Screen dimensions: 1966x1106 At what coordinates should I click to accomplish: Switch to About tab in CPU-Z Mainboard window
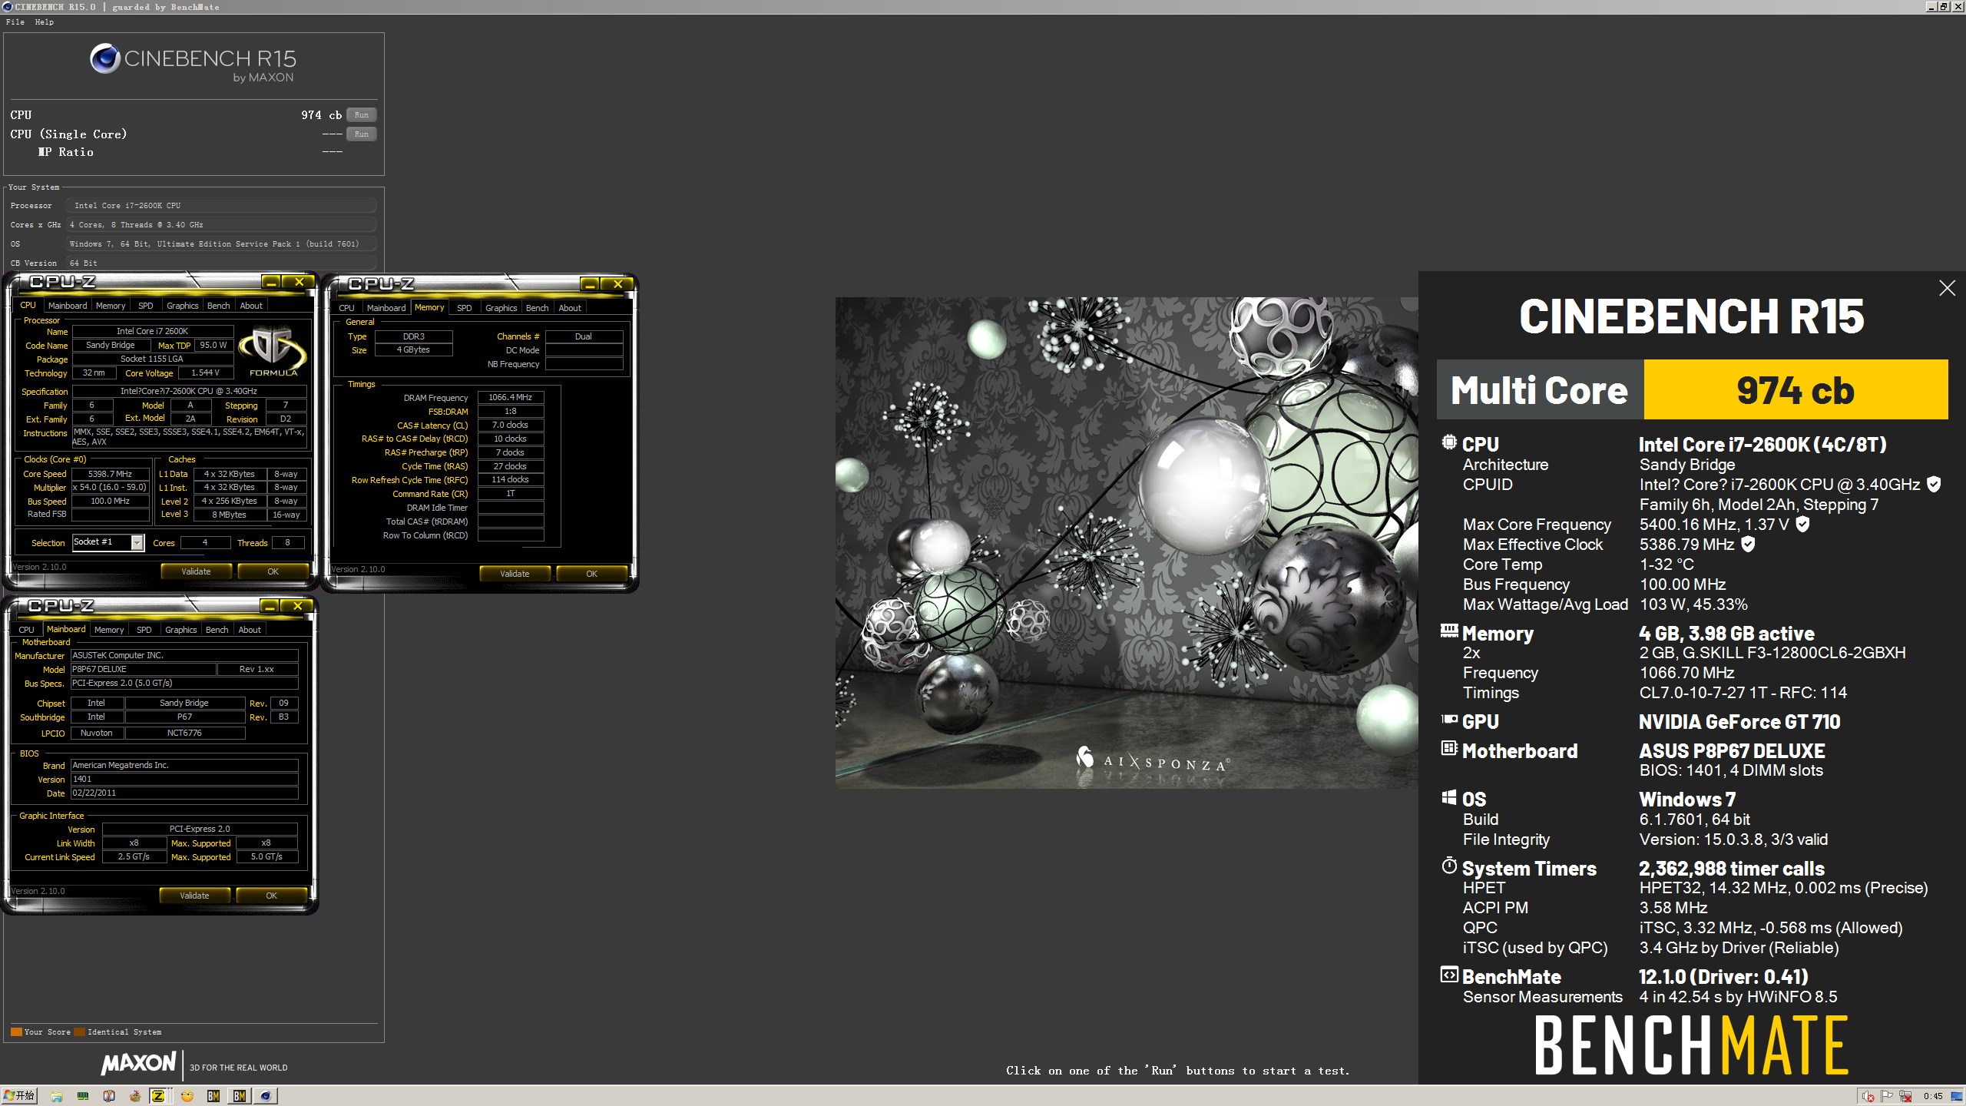pos(249,630)
